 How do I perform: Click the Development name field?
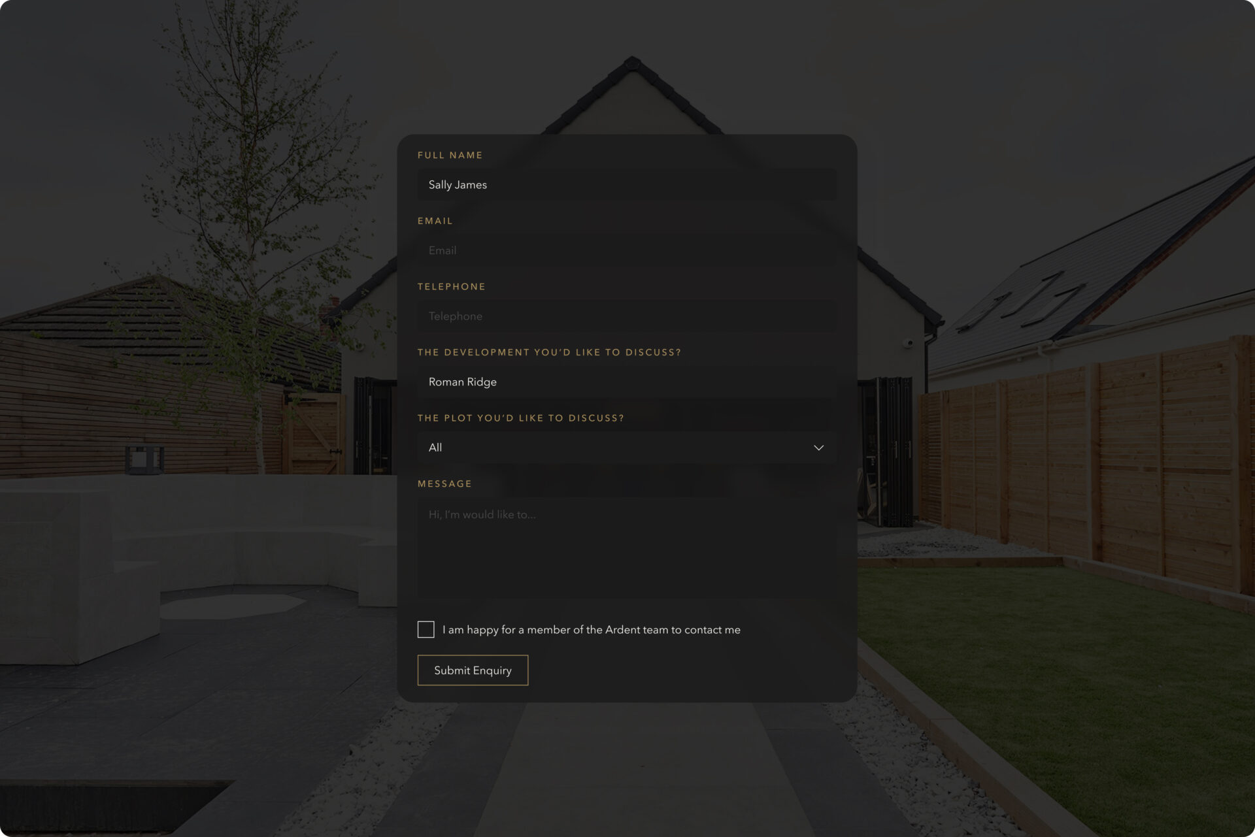(627, 381)
